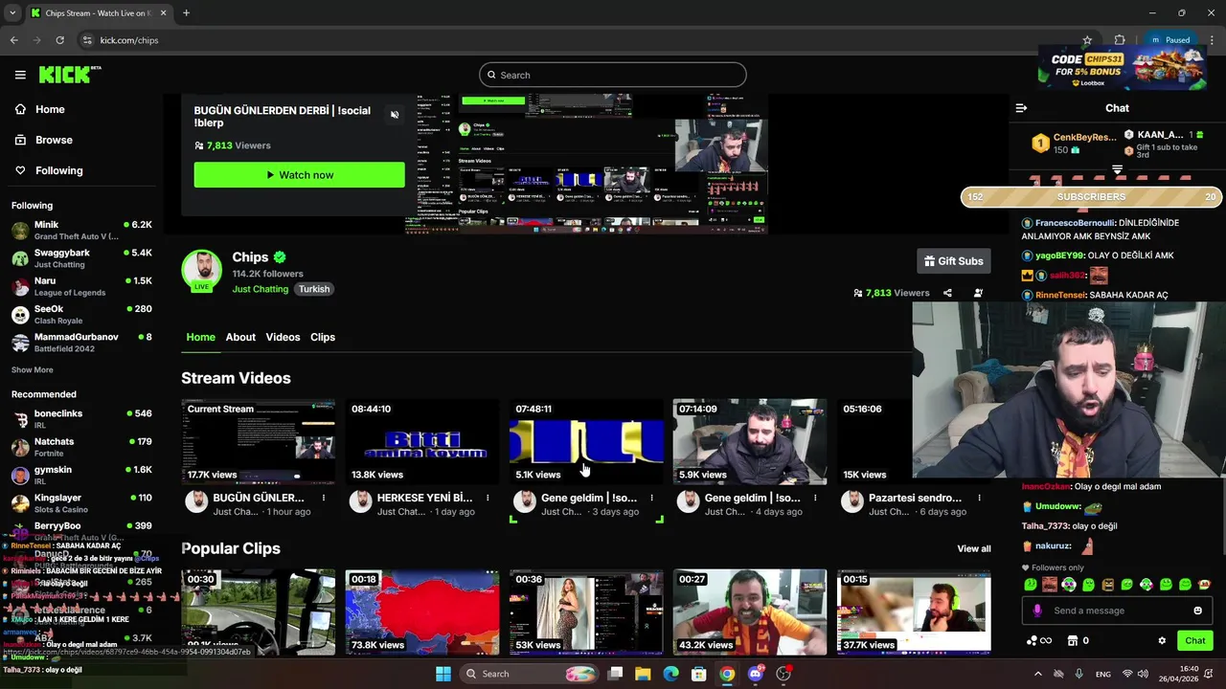1226x689 pixels.
Task: Open the channel shop icon
Action: point(1073,640)
